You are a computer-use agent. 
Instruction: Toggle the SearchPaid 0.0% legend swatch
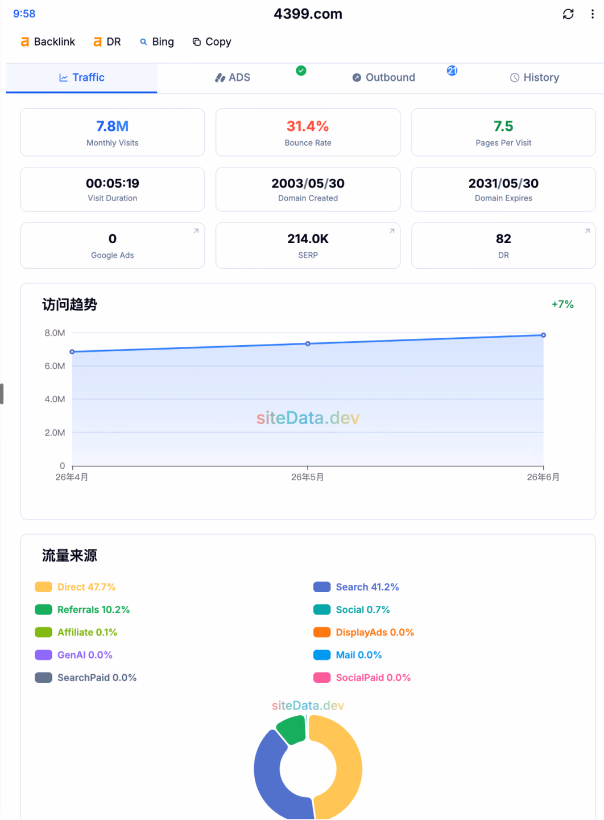point(43,678)
